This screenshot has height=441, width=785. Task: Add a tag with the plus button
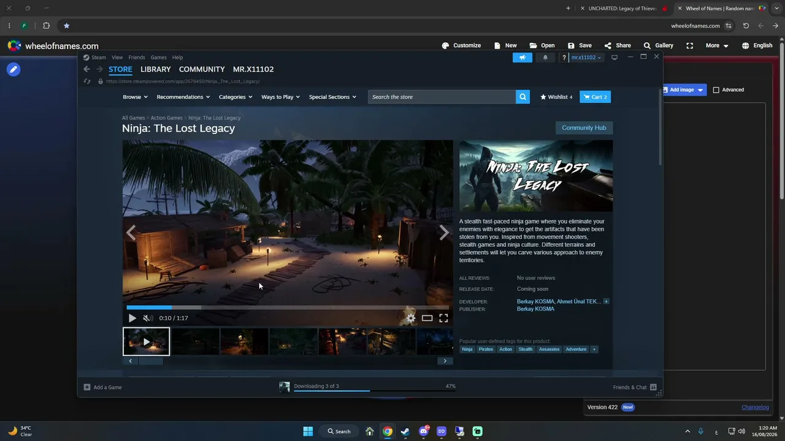pyautogui.click(x=594, y=349)
